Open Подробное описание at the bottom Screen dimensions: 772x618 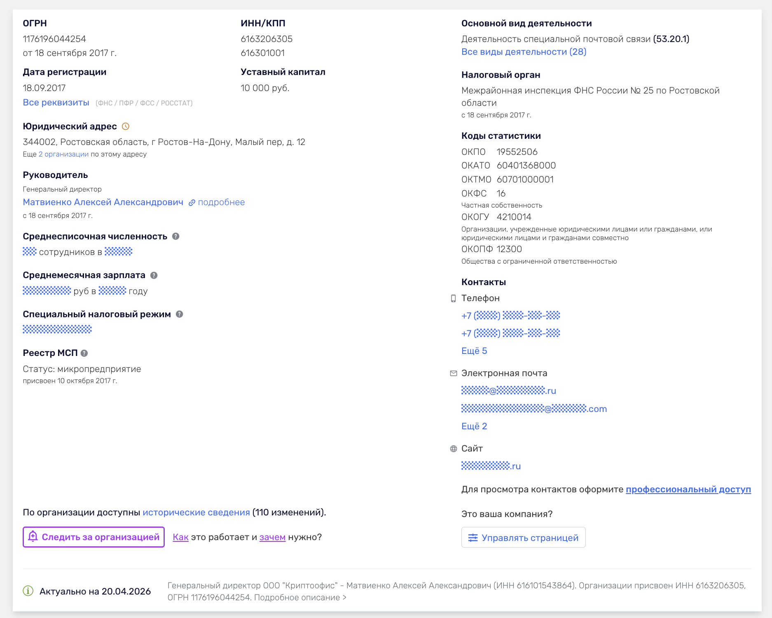point(300,597)
